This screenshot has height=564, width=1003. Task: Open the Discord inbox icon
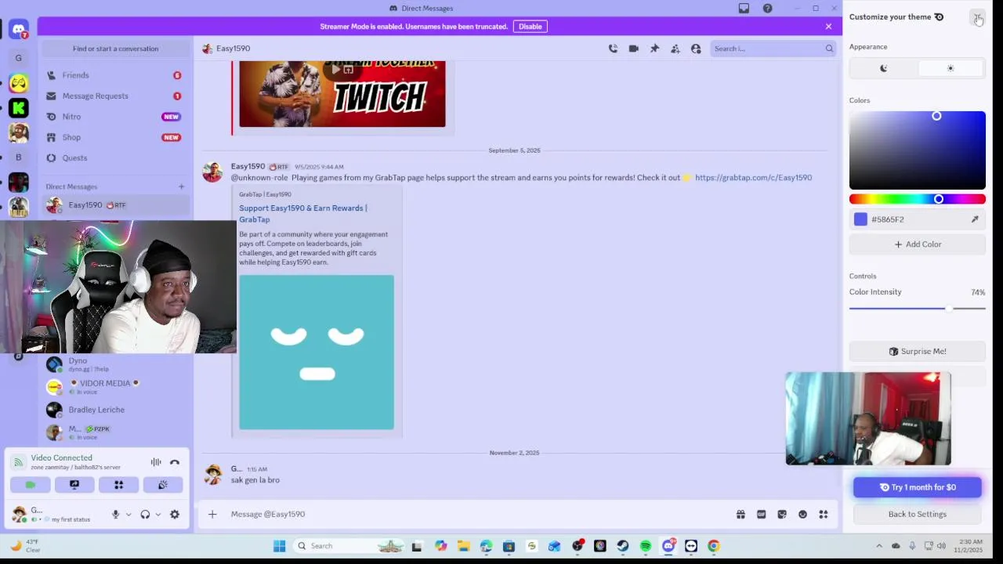tap(744, 8)
